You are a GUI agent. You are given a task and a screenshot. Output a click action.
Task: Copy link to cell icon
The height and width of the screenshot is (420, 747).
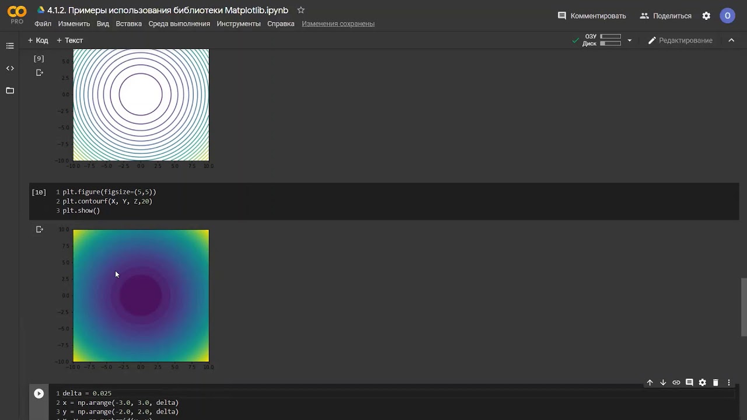coord(676,383)
